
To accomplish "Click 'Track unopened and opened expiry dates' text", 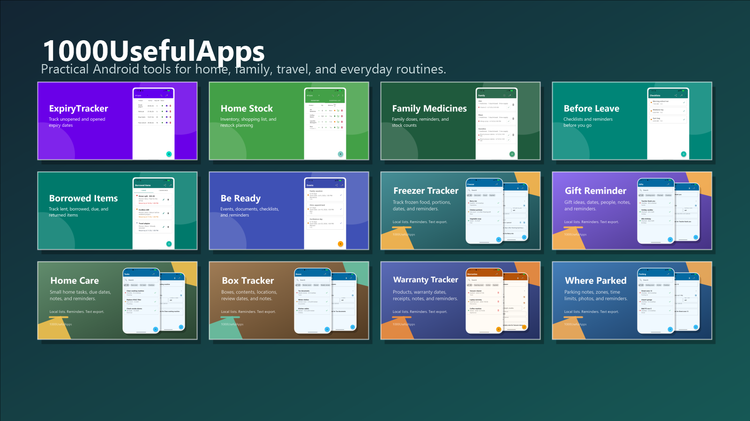I will (77, 122).
